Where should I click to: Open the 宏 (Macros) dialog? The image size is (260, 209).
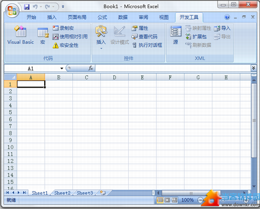pos(43,36)
